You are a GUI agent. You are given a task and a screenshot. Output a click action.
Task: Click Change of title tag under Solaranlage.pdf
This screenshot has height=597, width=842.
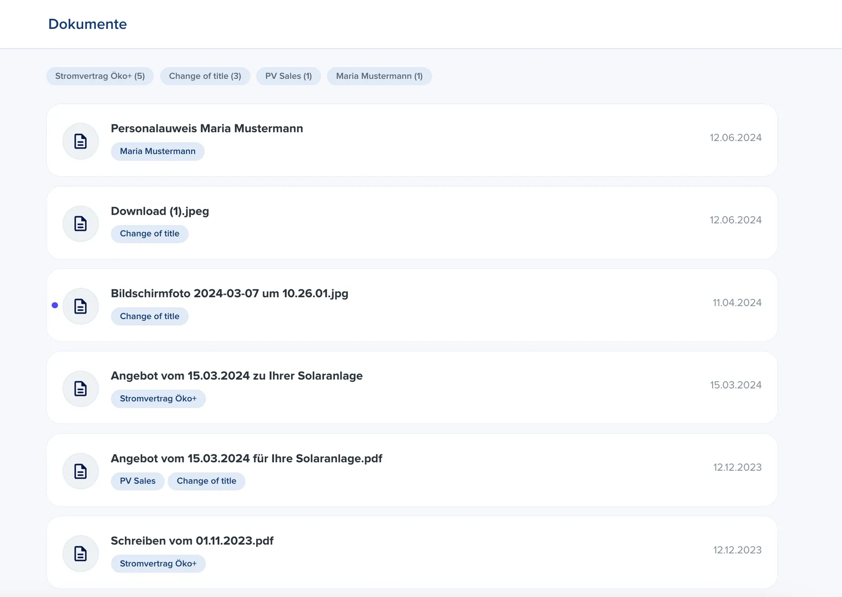(206, 481)
